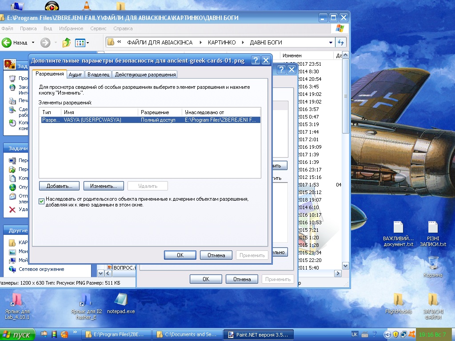This screenshot has height=341, width=455.
Task: Expand the address bar dropdown list
Action: coord(331,42)
